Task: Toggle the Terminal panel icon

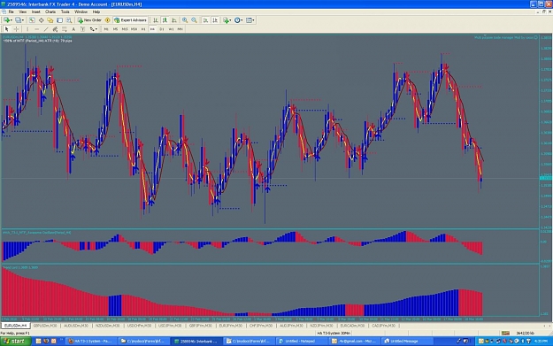Action: click(x=59, y=20)
